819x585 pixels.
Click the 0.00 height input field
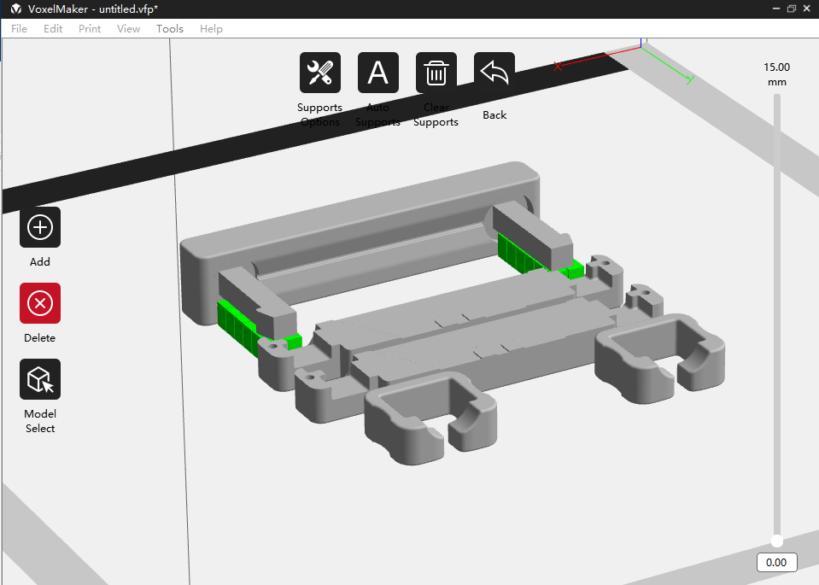tap(776, 562)
